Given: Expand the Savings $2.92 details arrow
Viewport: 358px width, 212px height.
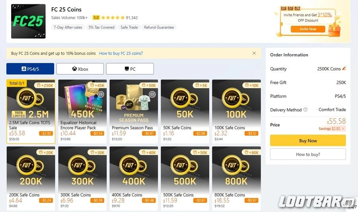Looking at the screenshot, I should click(343, 129).
